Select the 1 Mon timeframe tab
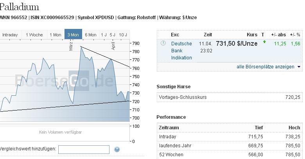 [x=56, y=35]
